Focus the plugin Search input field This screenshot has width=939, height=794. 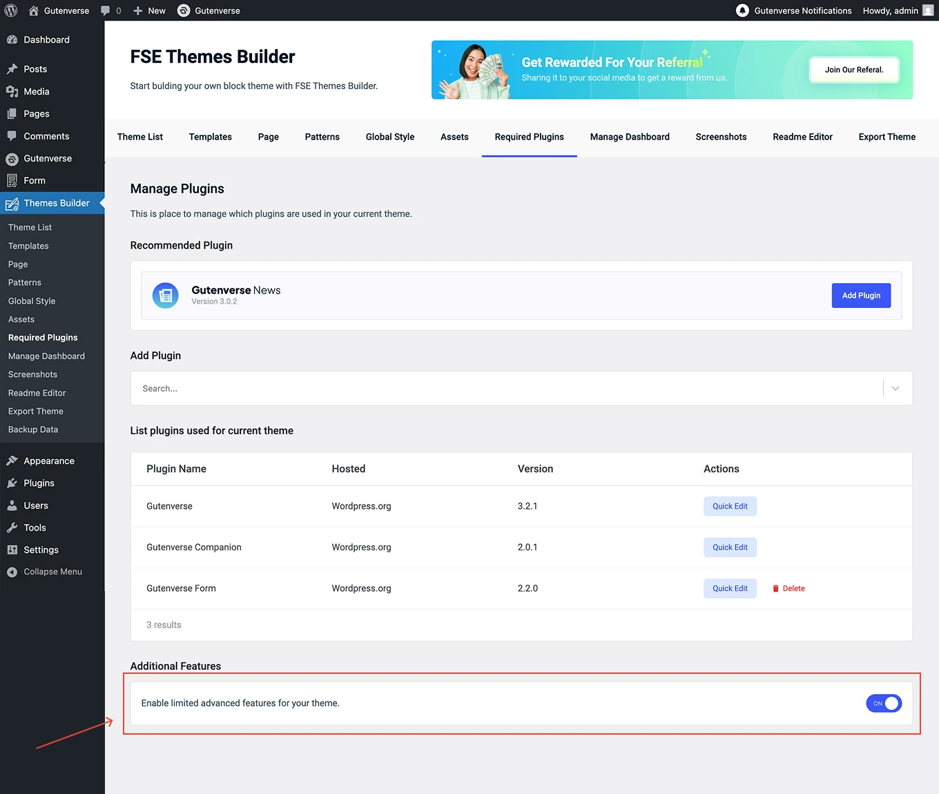504,389
